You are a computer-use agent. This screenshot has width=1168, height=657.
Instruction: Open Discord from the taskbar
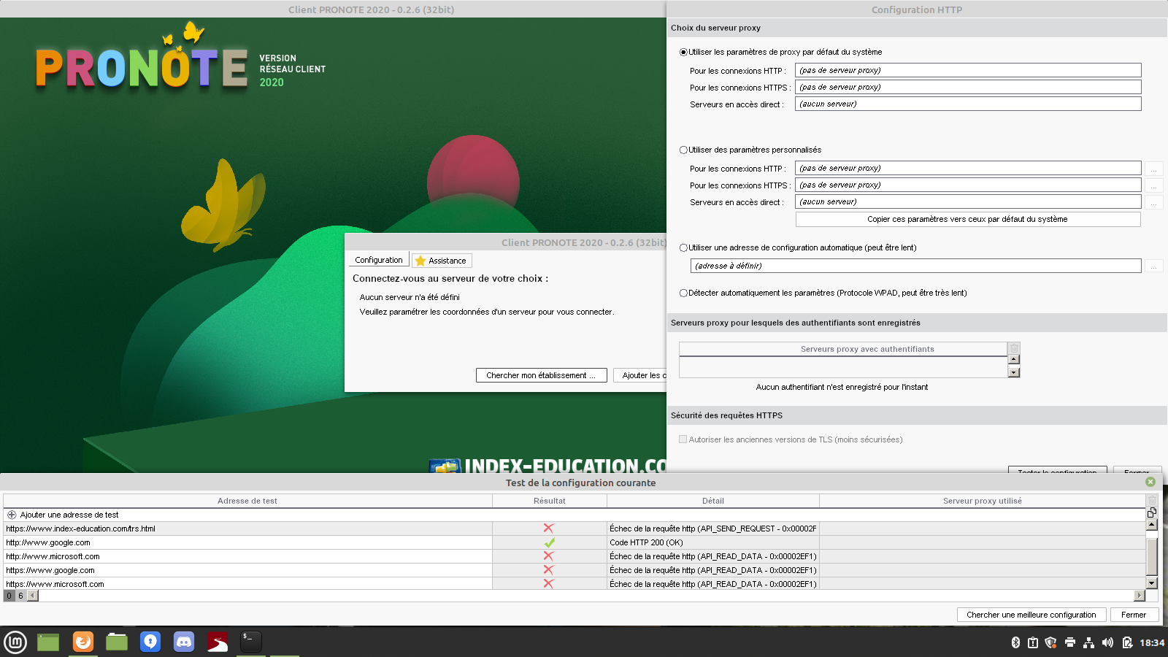coord(184,642)
